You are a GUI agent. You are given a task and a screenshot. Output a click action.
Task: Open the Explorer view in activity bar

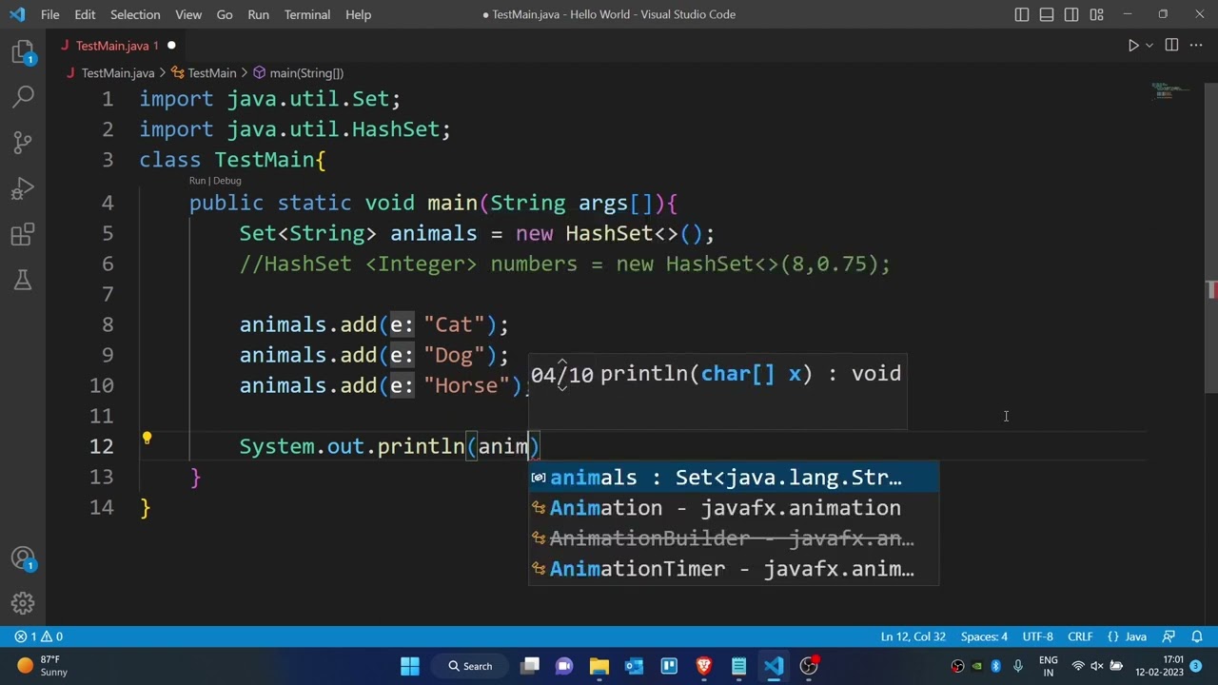tap(23, 52)
